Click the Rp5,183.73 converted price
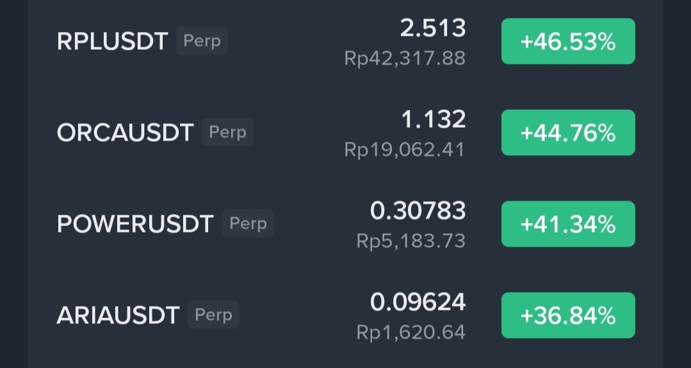The height and width of the screenshot is (368, 691). (411, 241)
